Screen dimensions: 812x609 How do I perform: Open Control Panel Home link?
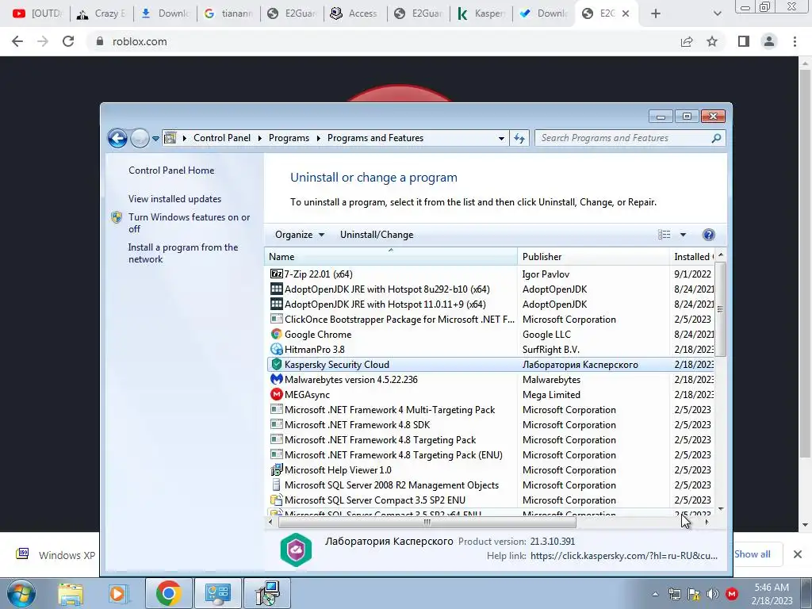171,170
